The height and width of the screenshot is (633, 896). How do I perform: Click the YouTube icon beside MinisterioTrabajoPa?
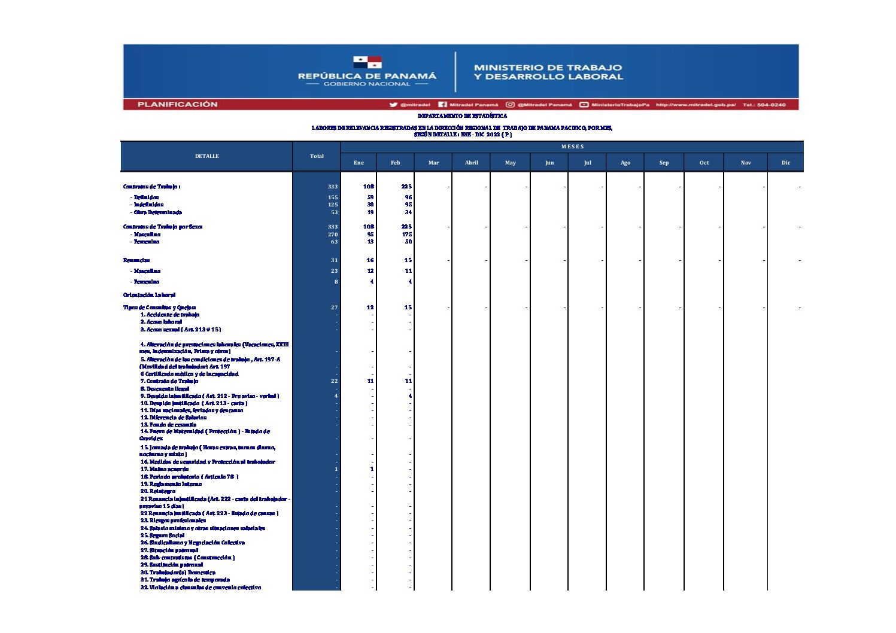[x=584, y=105]
